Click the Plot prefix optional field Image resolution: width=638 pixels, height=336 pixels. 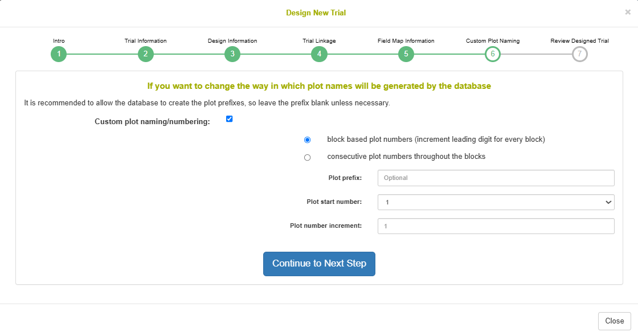coord(496,178)
